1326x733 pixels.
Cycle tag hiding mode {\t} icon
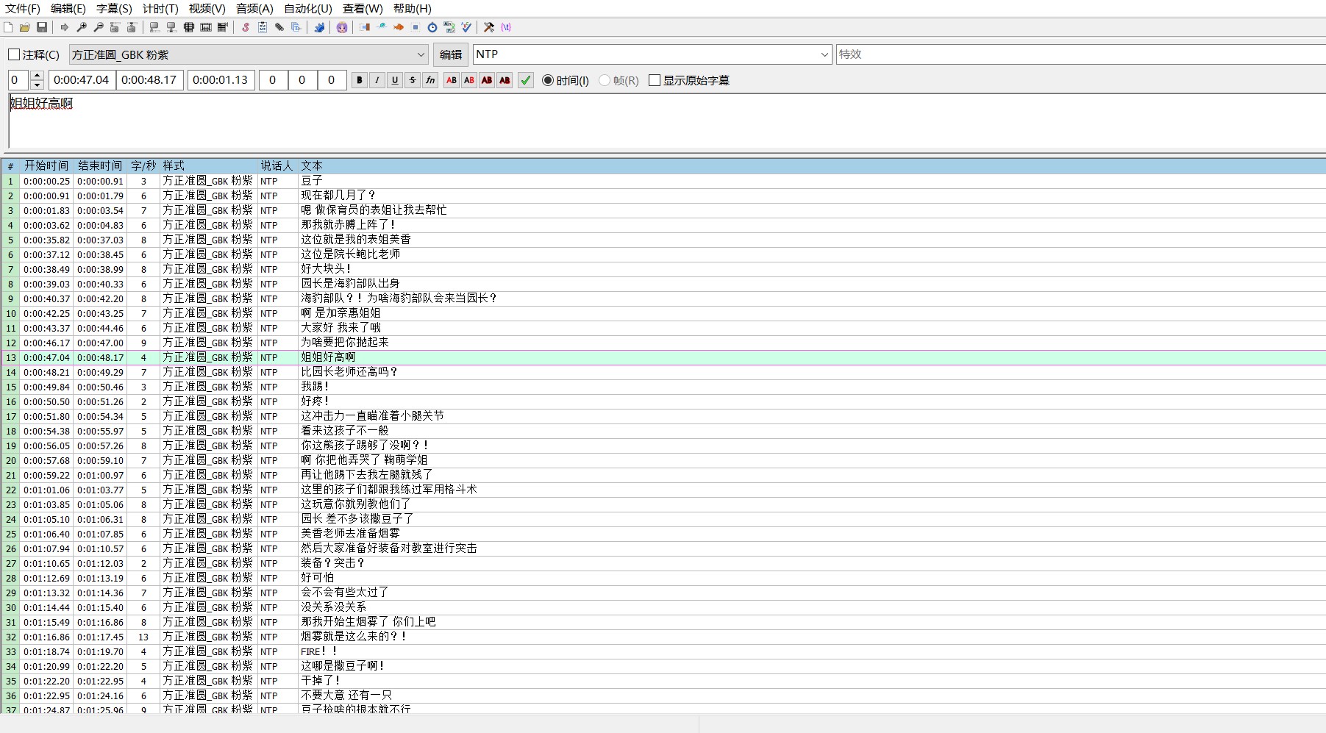pyautogui.click(x=505, y=27)
